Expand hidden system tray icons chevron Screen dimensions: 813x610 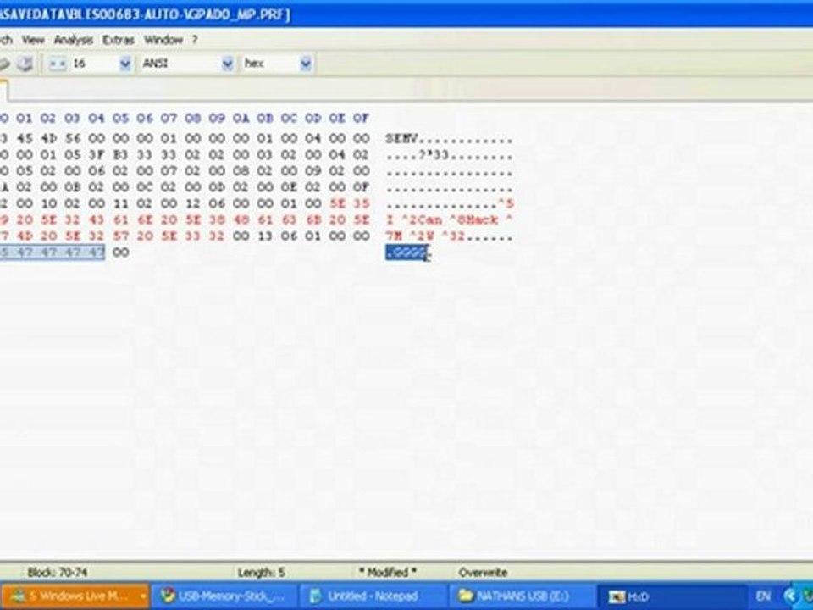pos(790,596)
